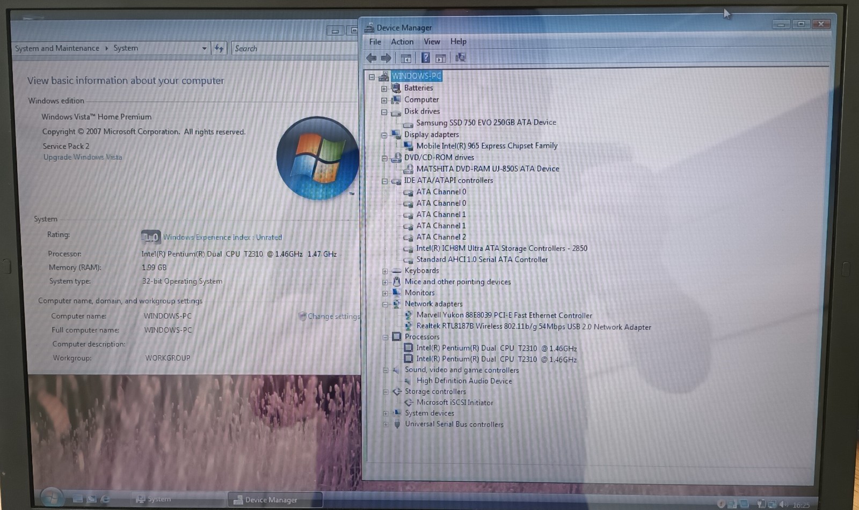Select Marvell Yukon 88E8039 Ethernet Controller
859x510 pixels.
[504, 315]
